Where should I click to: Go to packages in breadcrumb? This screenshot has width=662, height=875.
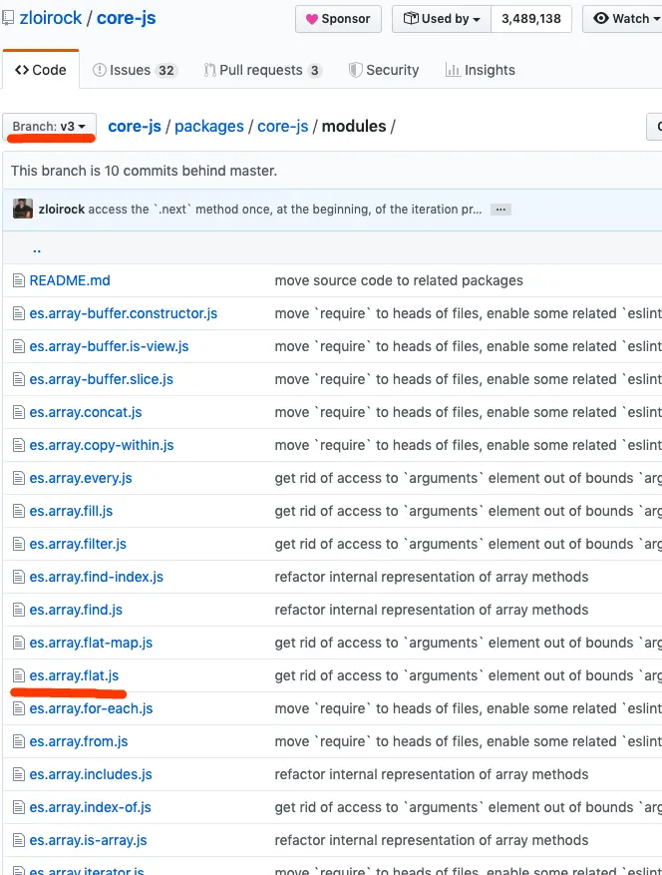click(209, 126)
